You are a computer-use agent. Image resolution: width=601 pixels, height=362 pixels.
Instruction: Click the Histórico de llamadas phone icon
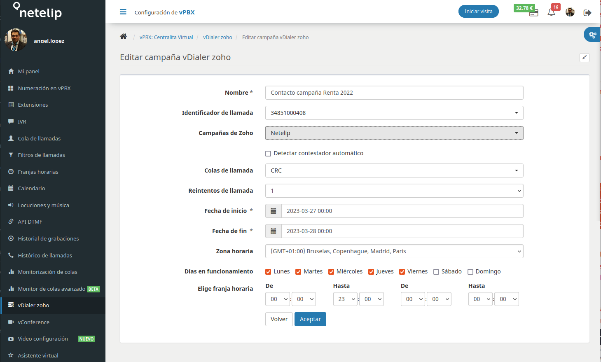[11, 255]
